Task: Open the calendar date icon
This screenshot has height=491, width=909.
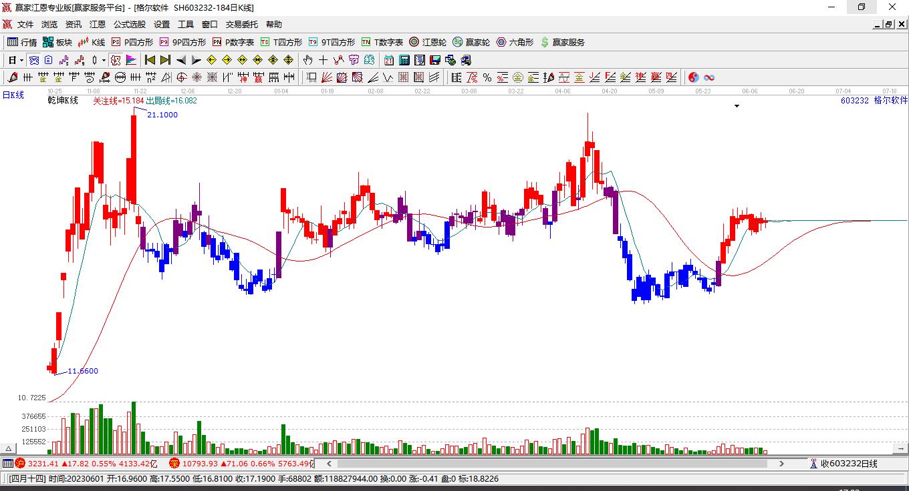Action: pos(389,60)
